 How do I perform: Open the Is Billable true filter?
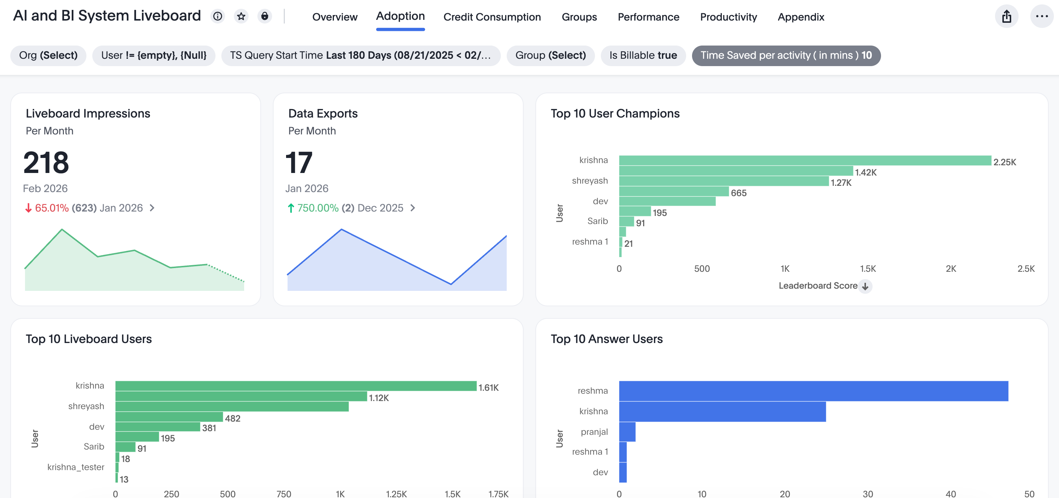click(642, 55)
